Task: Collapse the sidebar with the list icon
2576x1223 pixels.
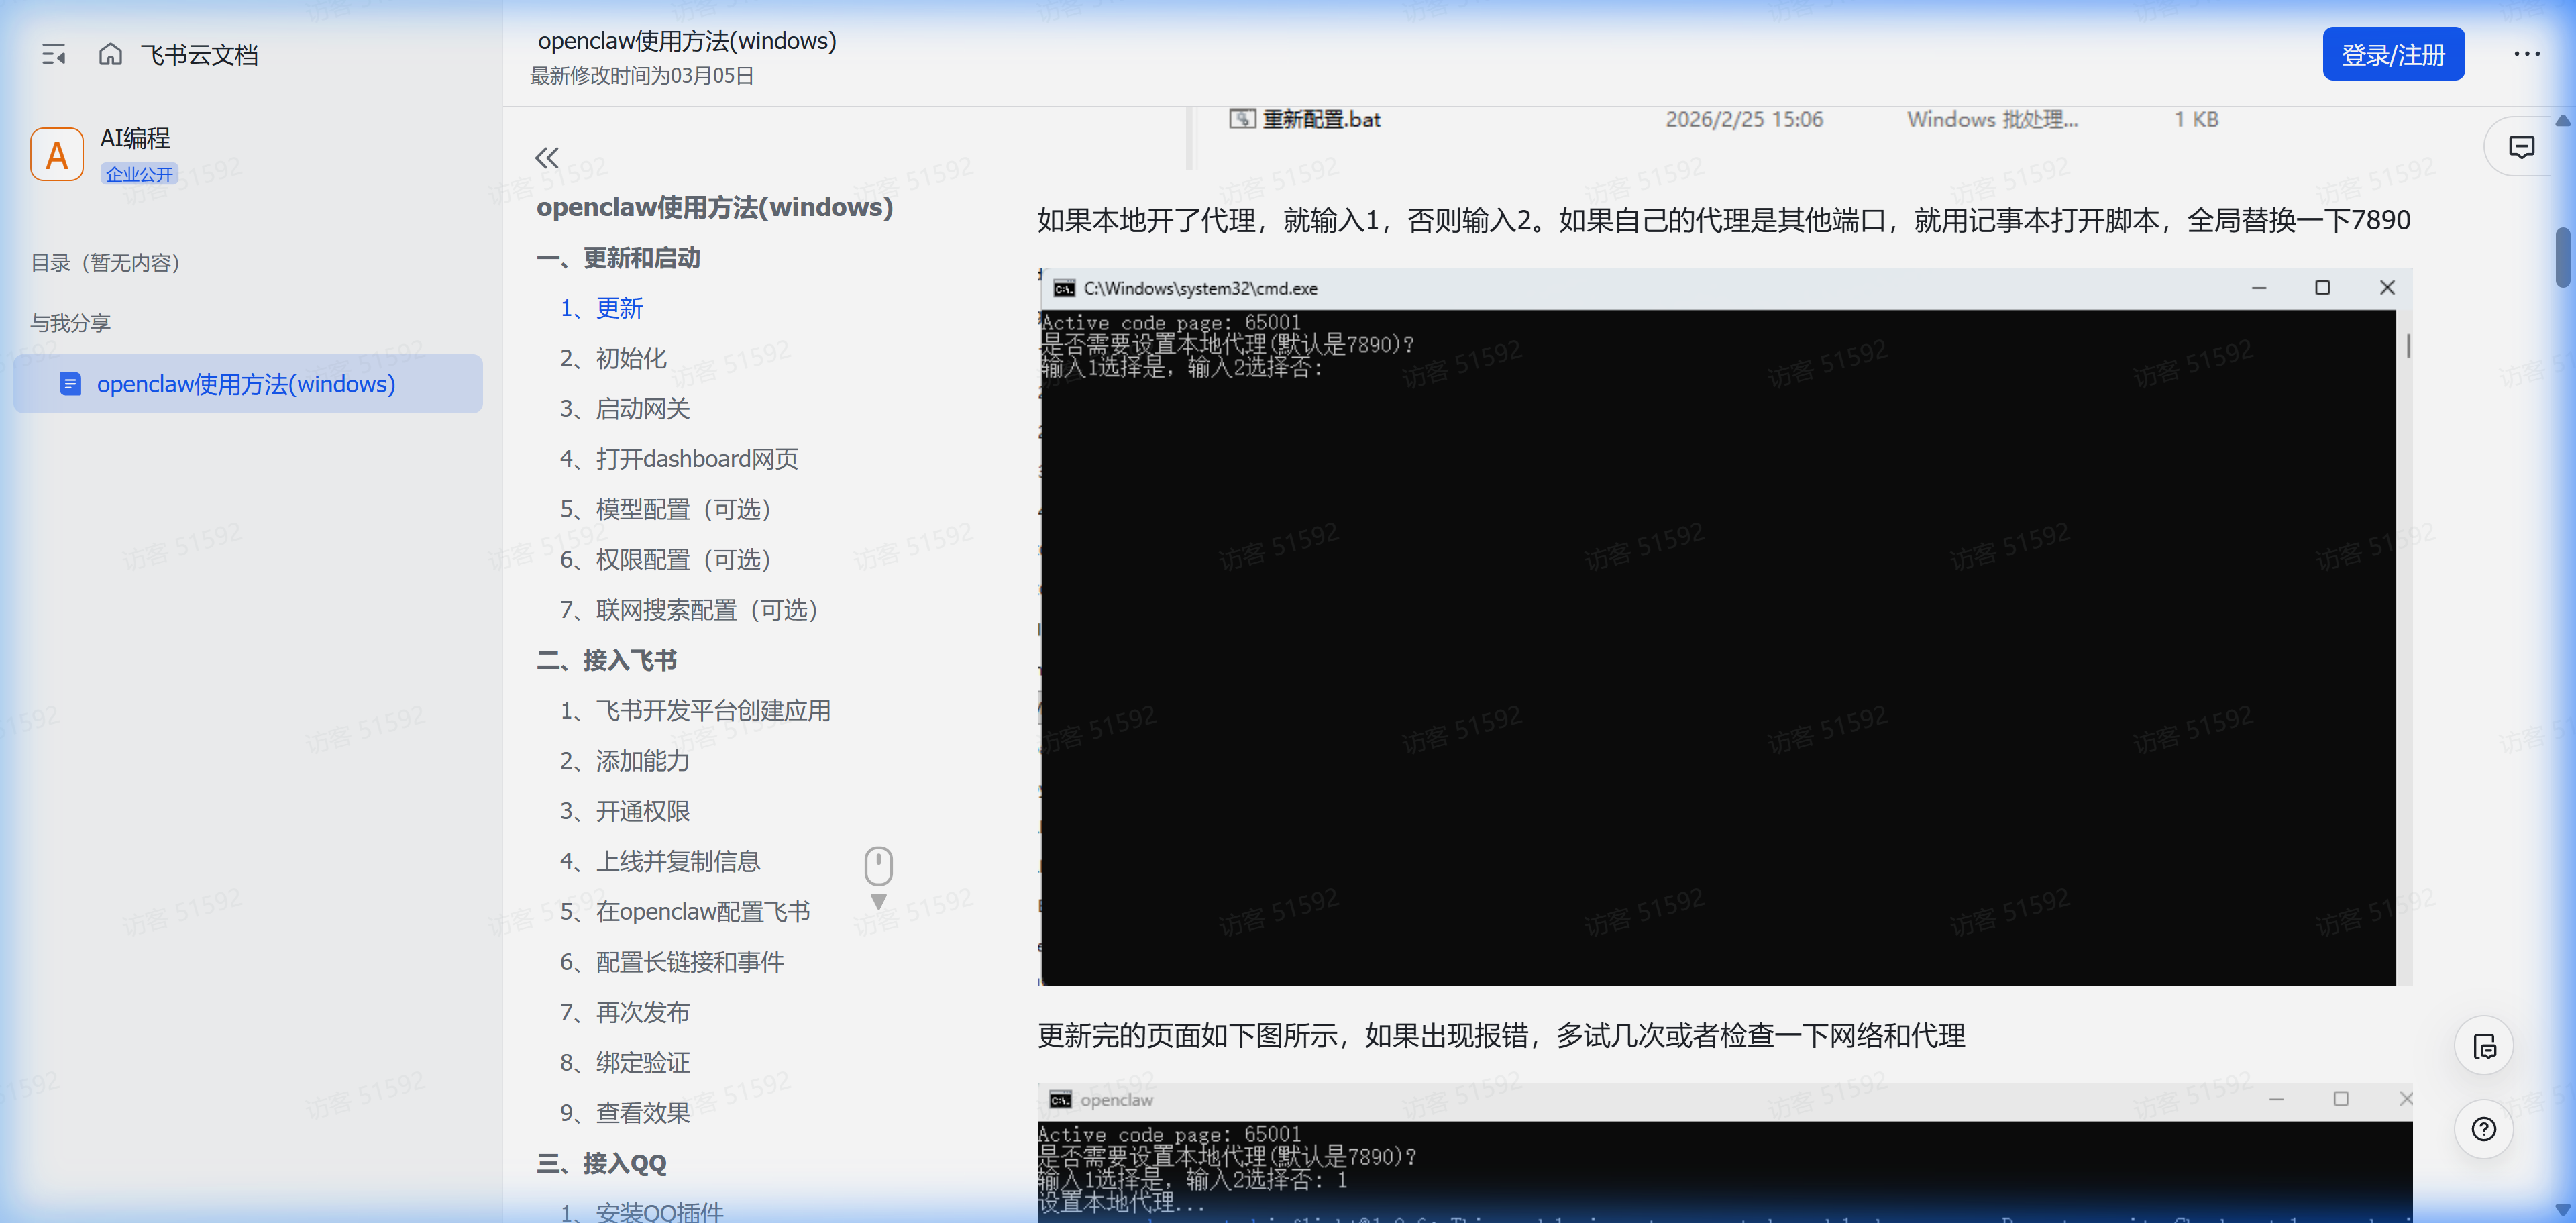Action: click(x=54, y=54)
